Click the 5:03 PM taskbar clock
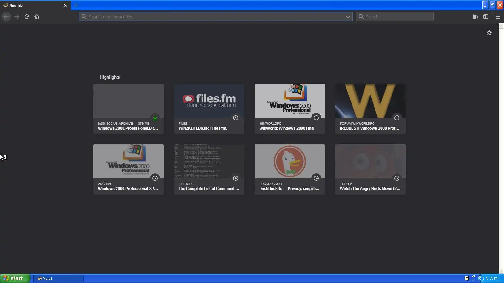The height and width of the screenshot is (283, 504). (492, 278)
